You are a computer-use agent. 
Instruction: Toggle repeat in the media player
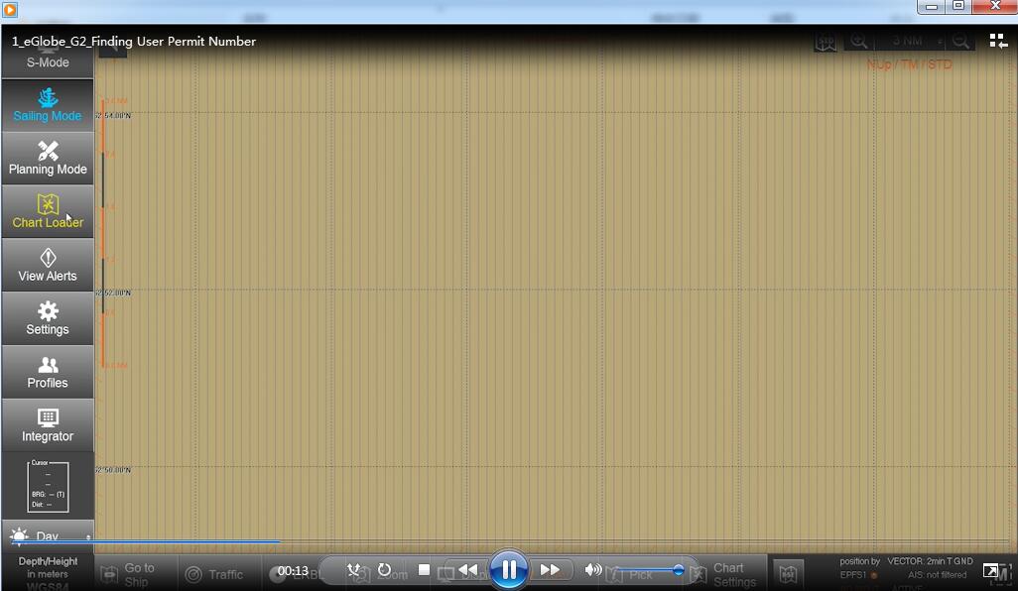(384, 569)
